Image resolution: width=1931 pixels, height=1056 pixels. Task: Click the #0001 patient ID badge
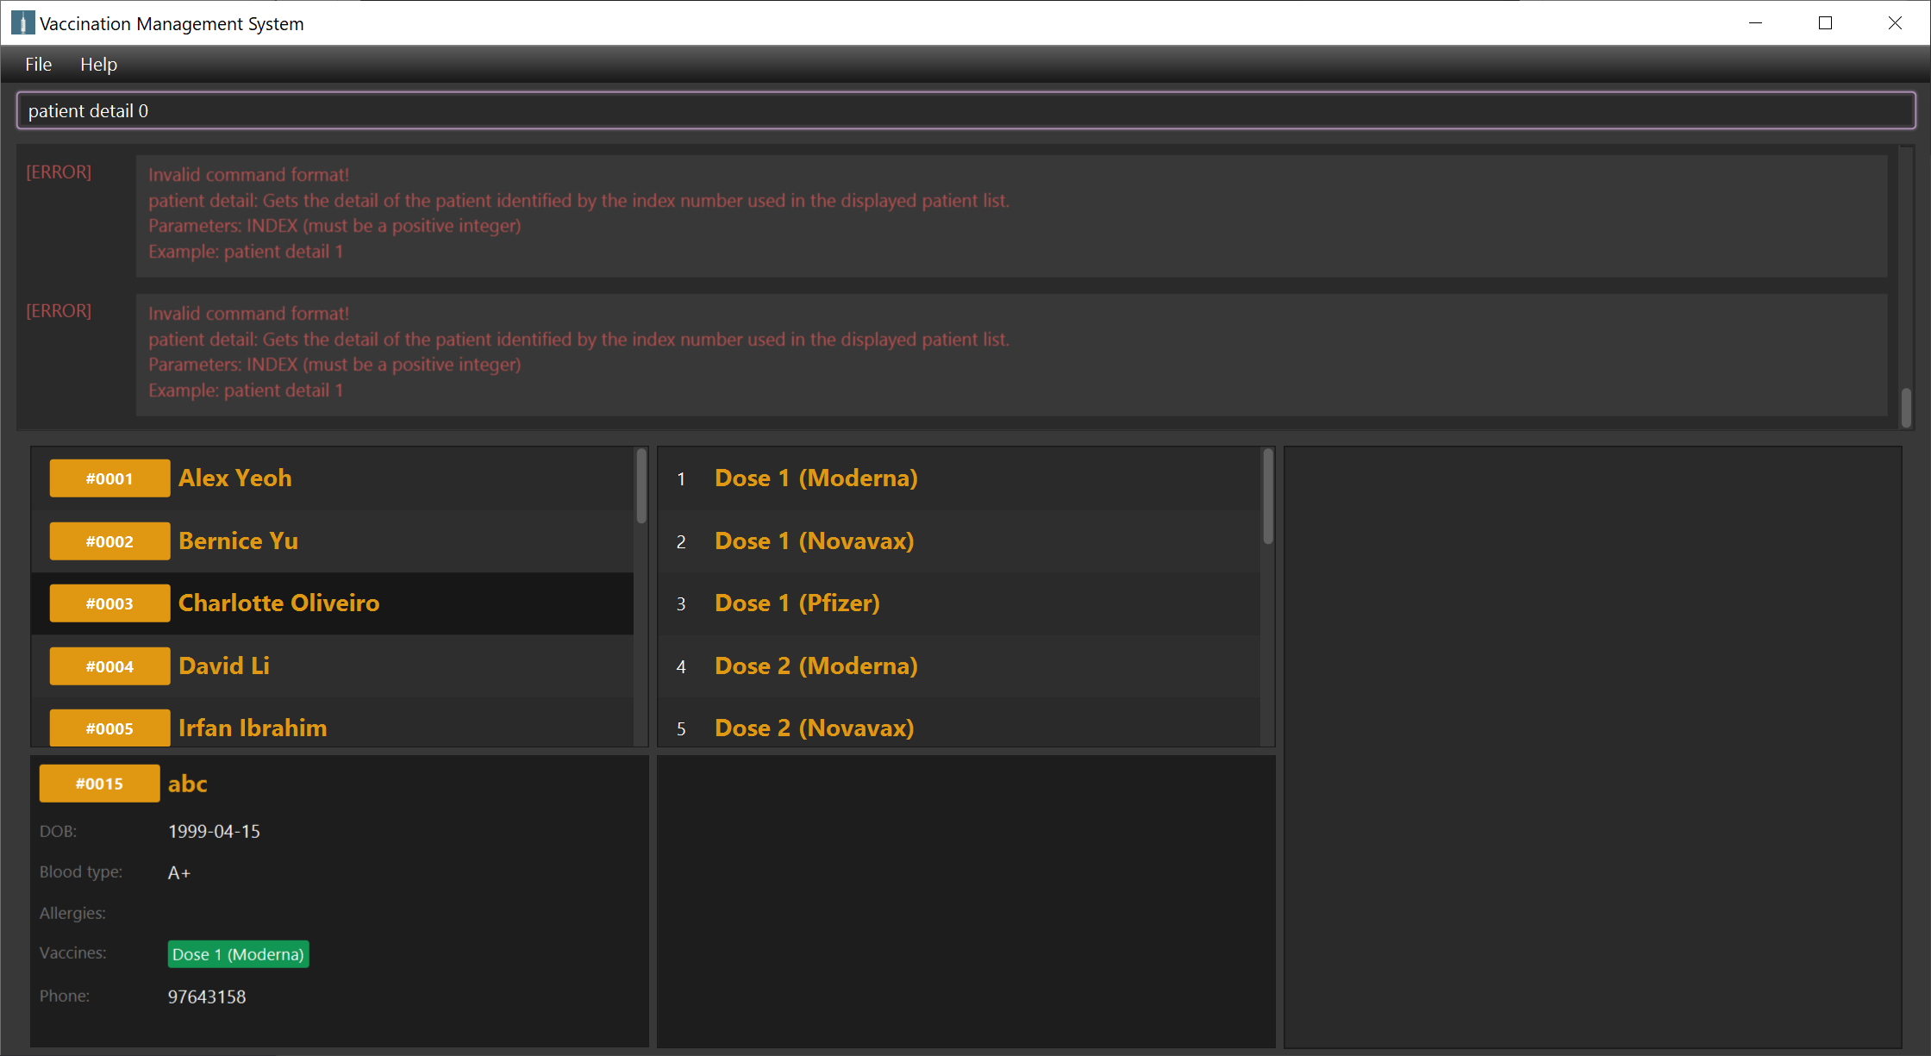pyautogui.click(x=109, y=478)
